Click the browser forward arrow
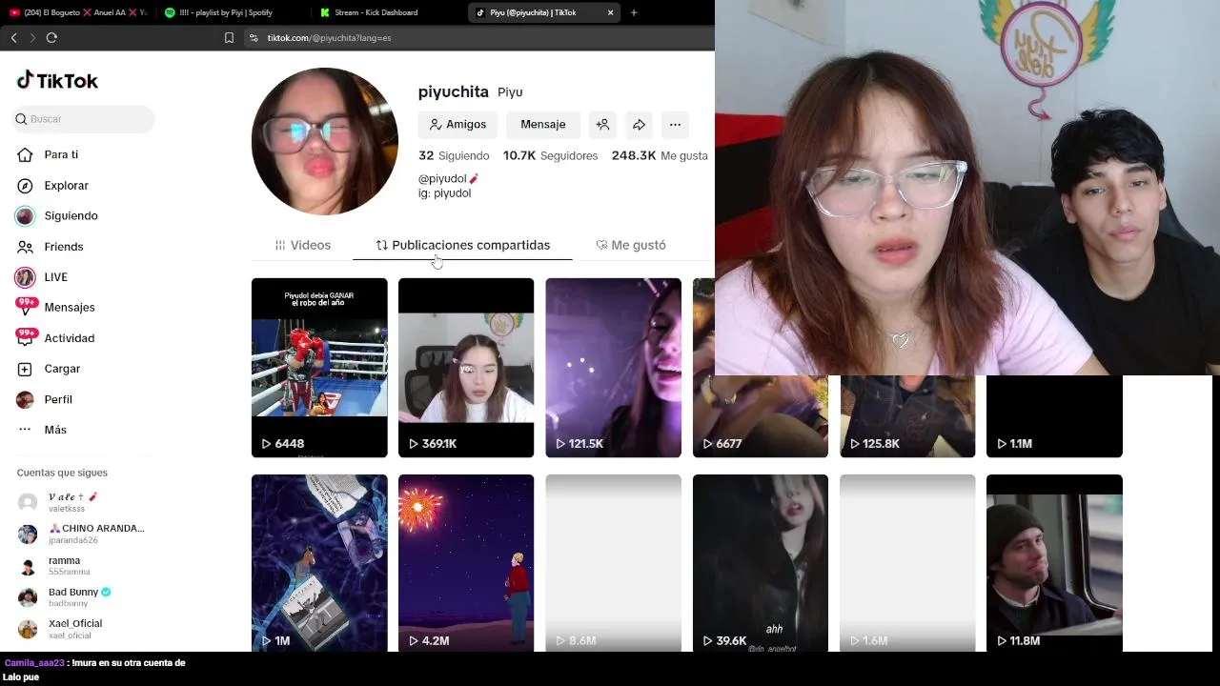This screenshot has height=686, width=1220. tap(32, 37)
